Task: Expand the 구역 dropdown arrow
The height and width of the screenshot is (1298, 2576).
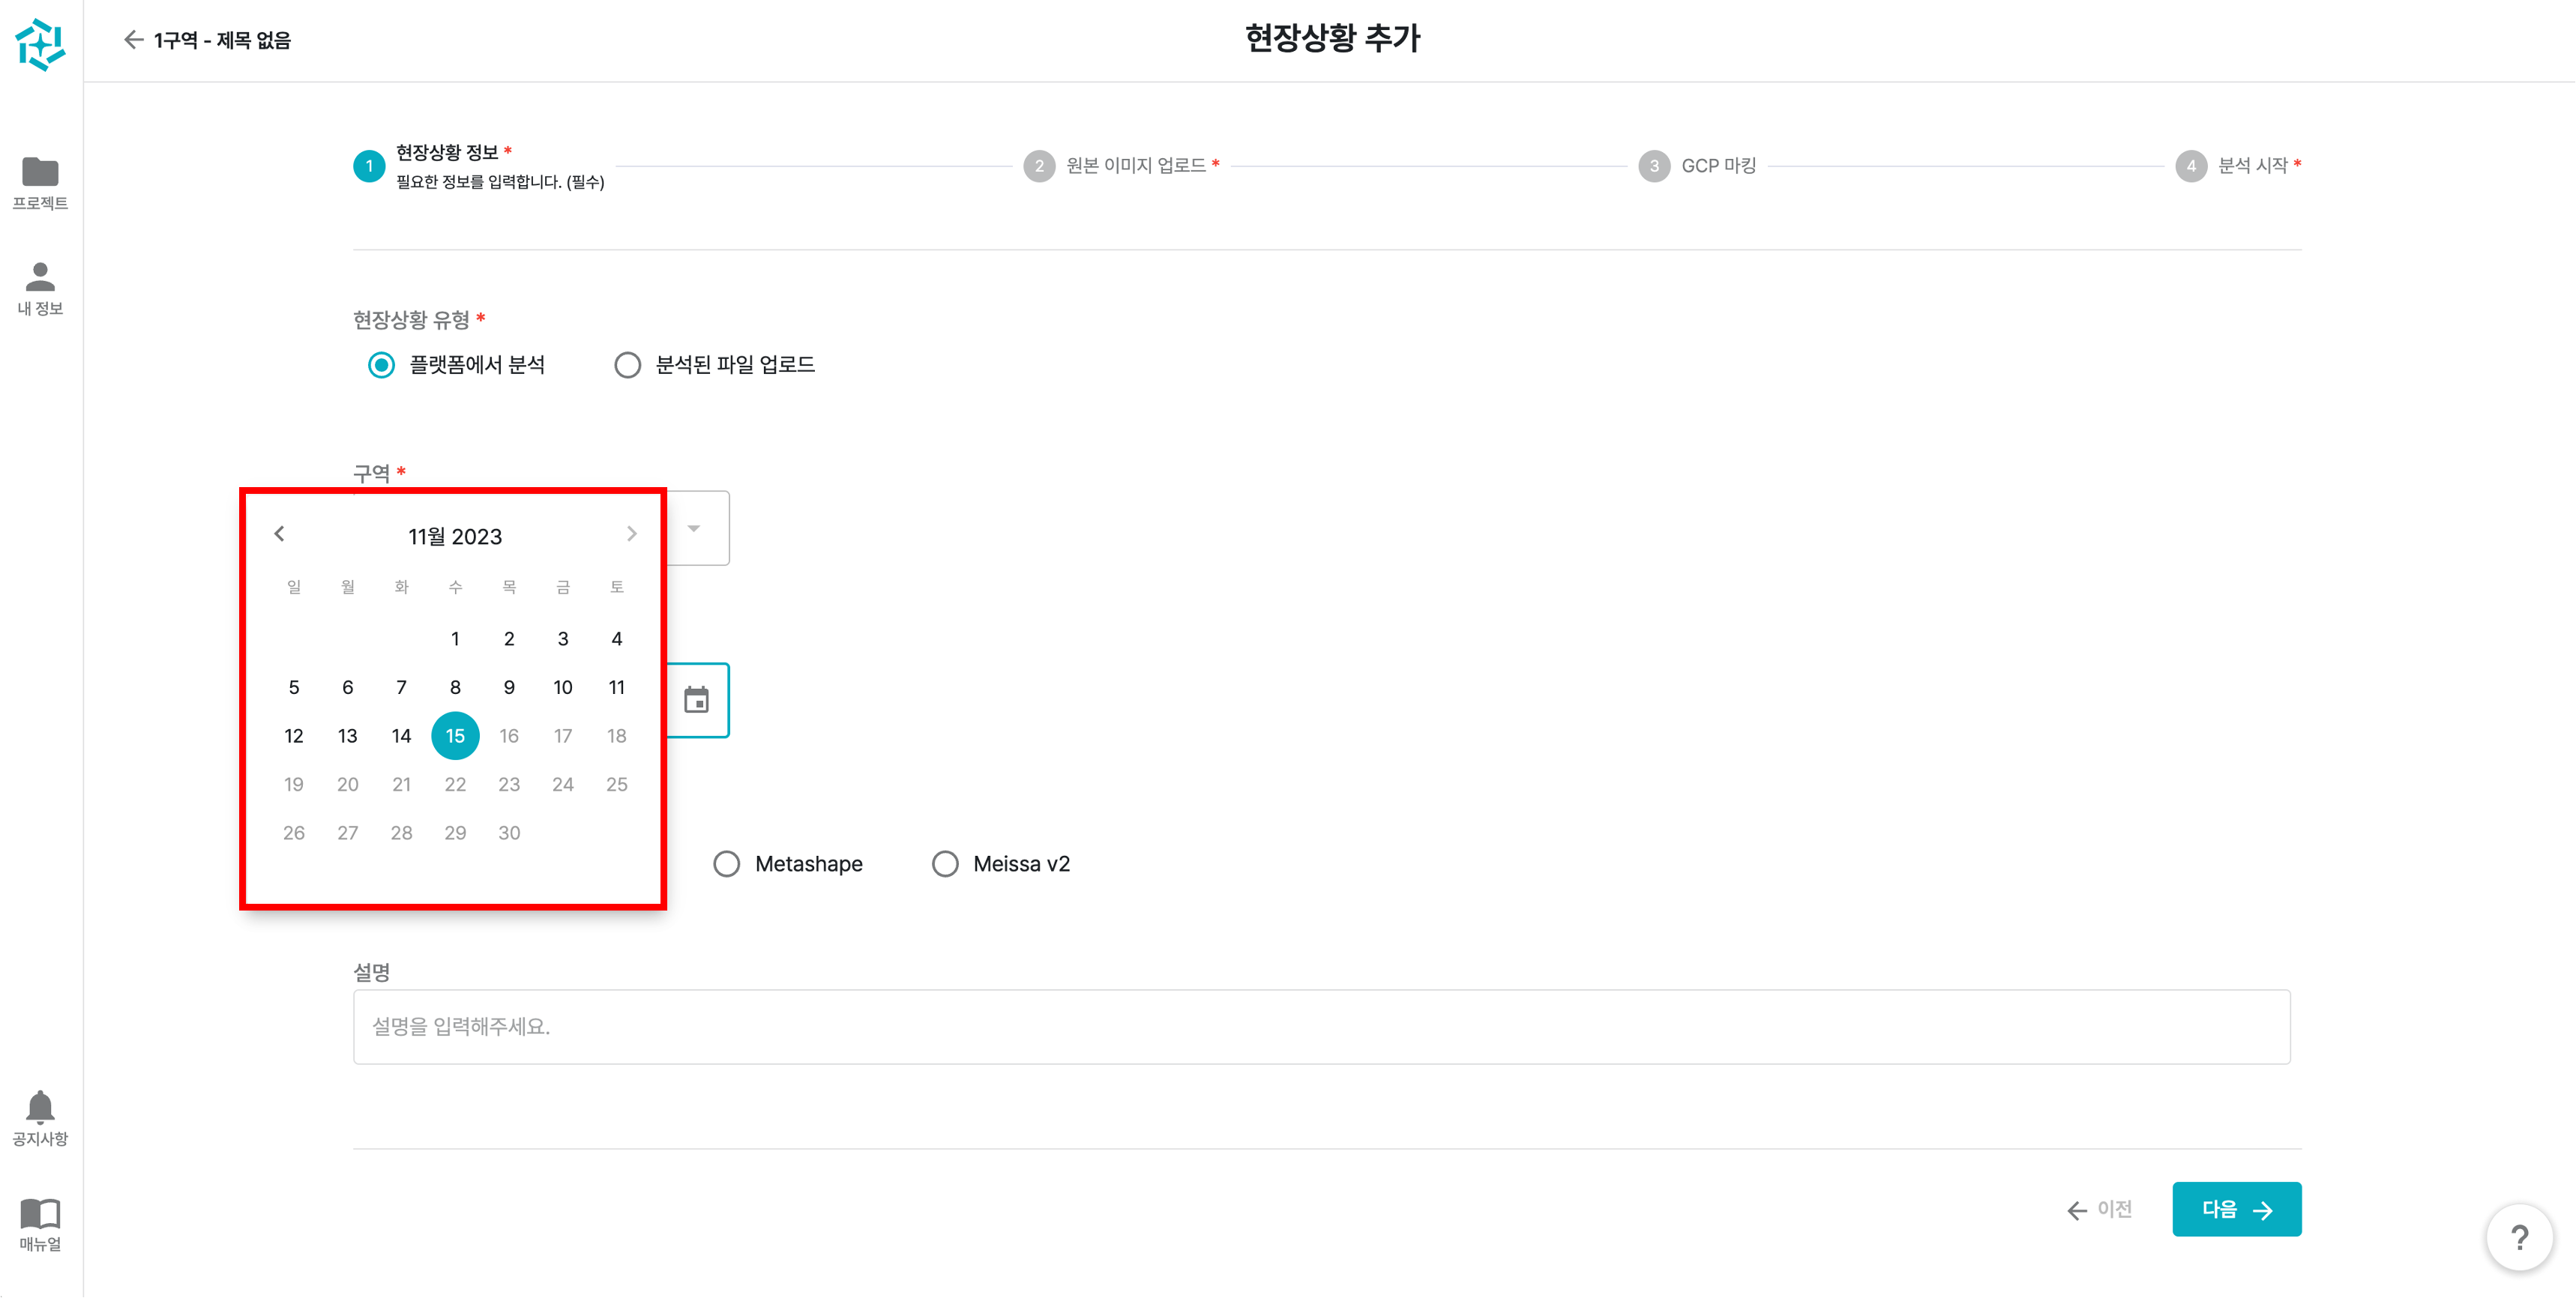Action: click(x=694, y=528)
